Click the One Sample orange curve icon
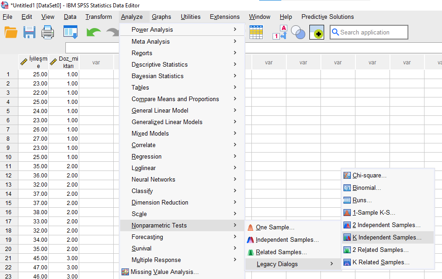 click(x=250, y=228)
